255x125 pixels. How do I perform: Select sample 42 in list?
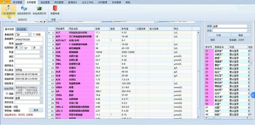pyautogui.click(x=227, y=90)
